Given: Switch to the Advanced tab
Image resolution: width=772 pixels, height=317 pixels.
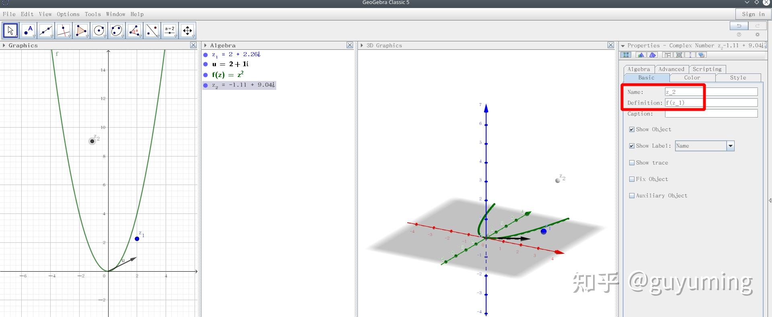Looking at the screenshot, I should (x=671, y=69).
